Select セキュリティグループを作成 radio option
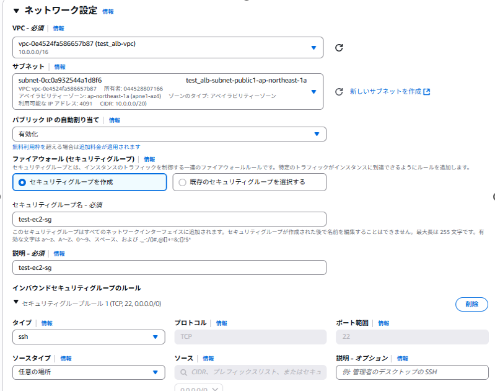This screenshot has height=391, width=495. click(x=90, y=182)
